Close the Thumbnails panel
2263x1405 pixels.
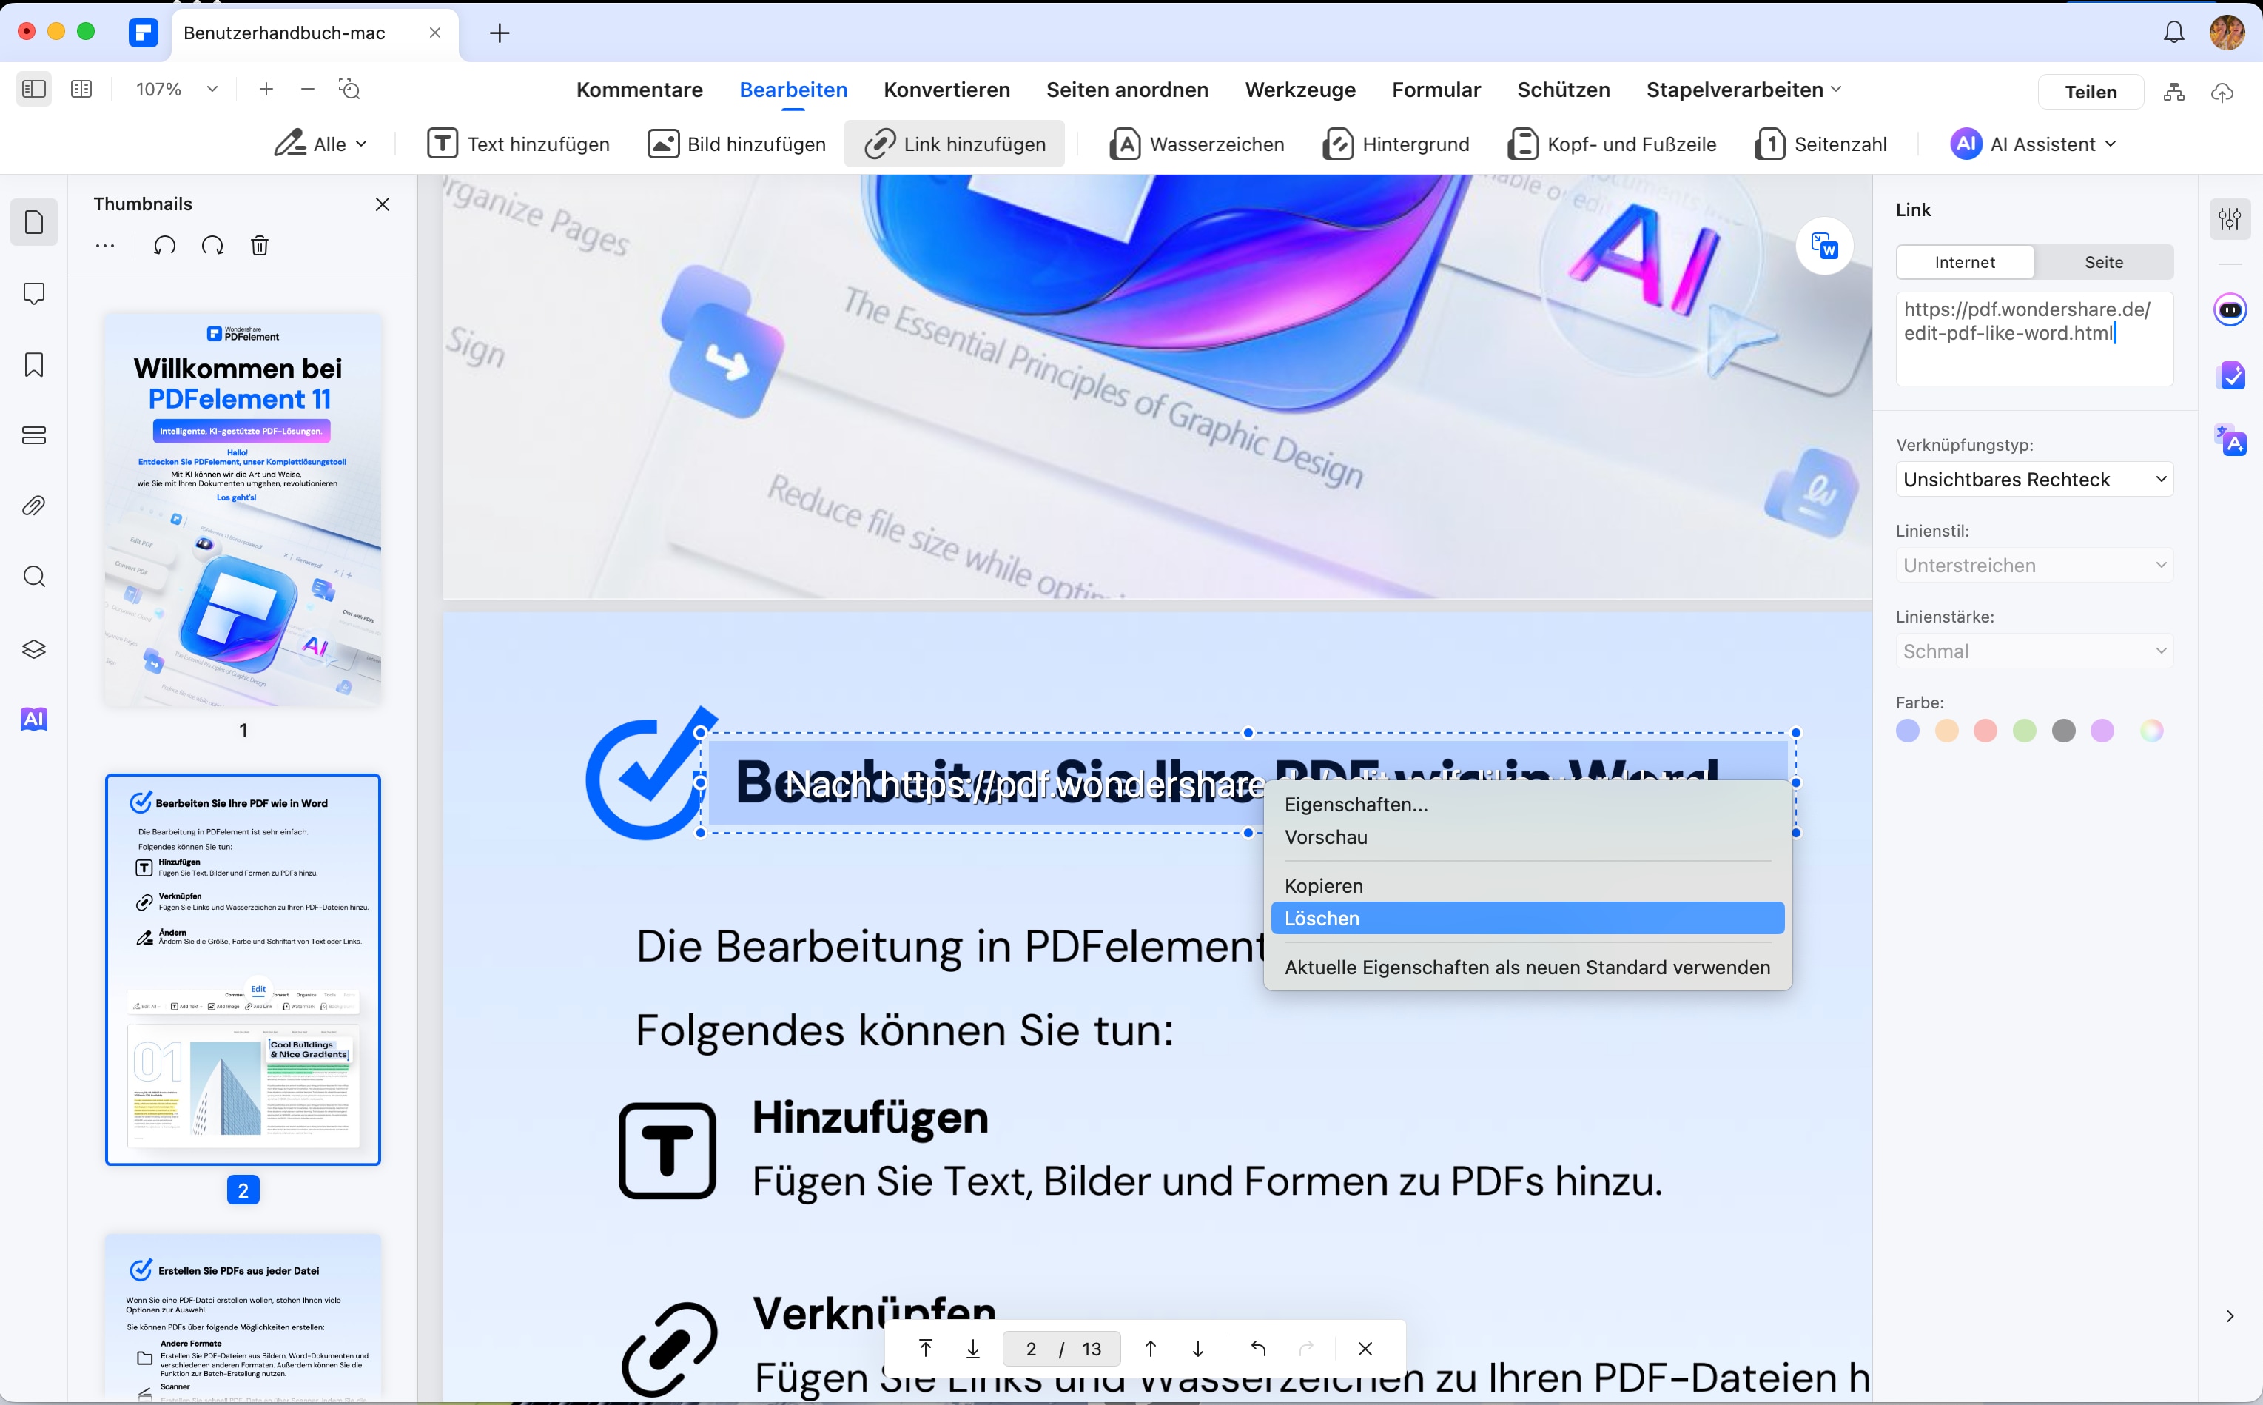[x=382, y=204]
